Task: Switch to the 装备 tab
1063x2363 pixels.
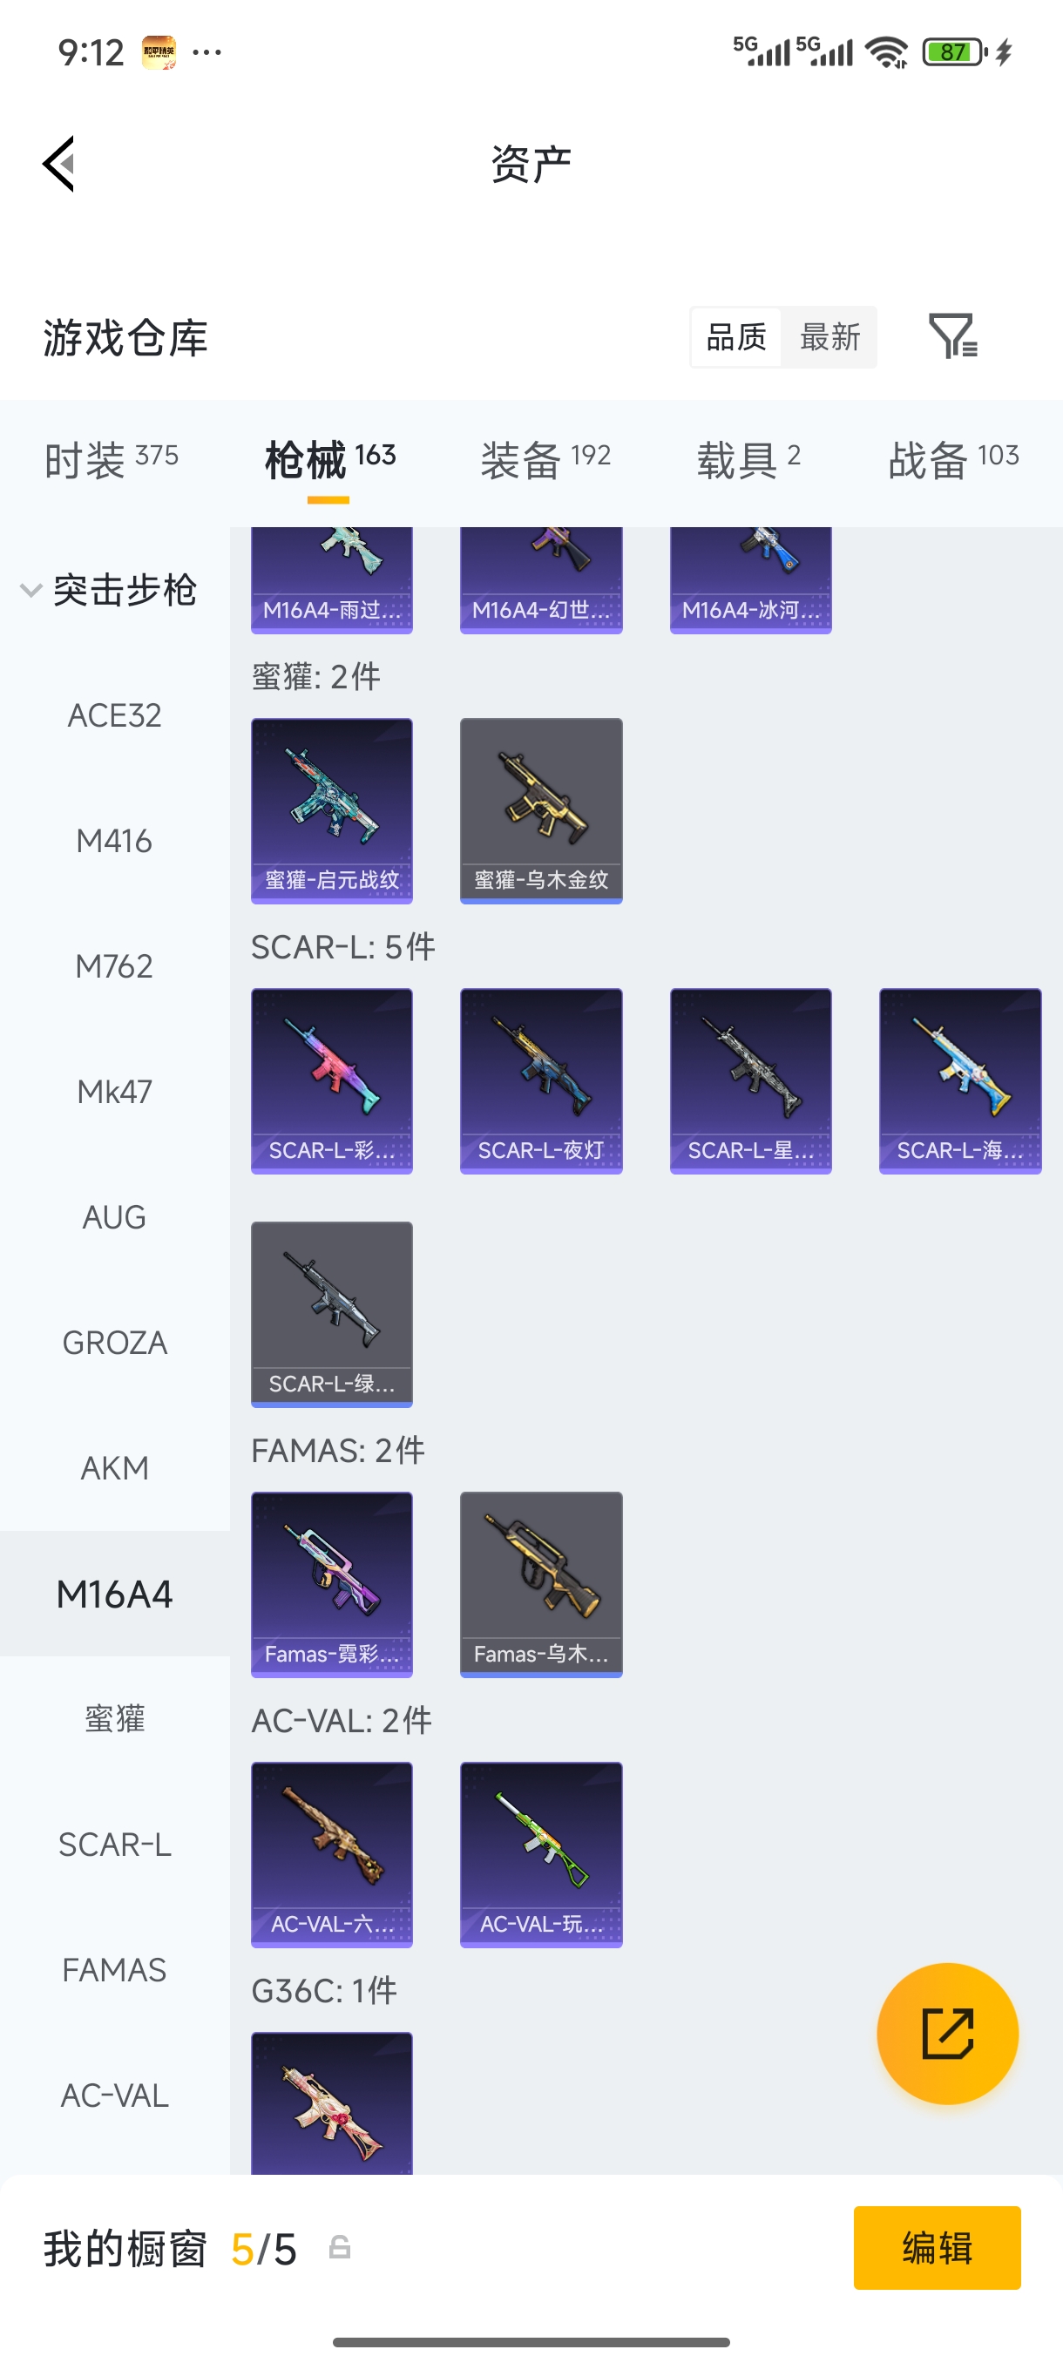Action: (545, 458)
